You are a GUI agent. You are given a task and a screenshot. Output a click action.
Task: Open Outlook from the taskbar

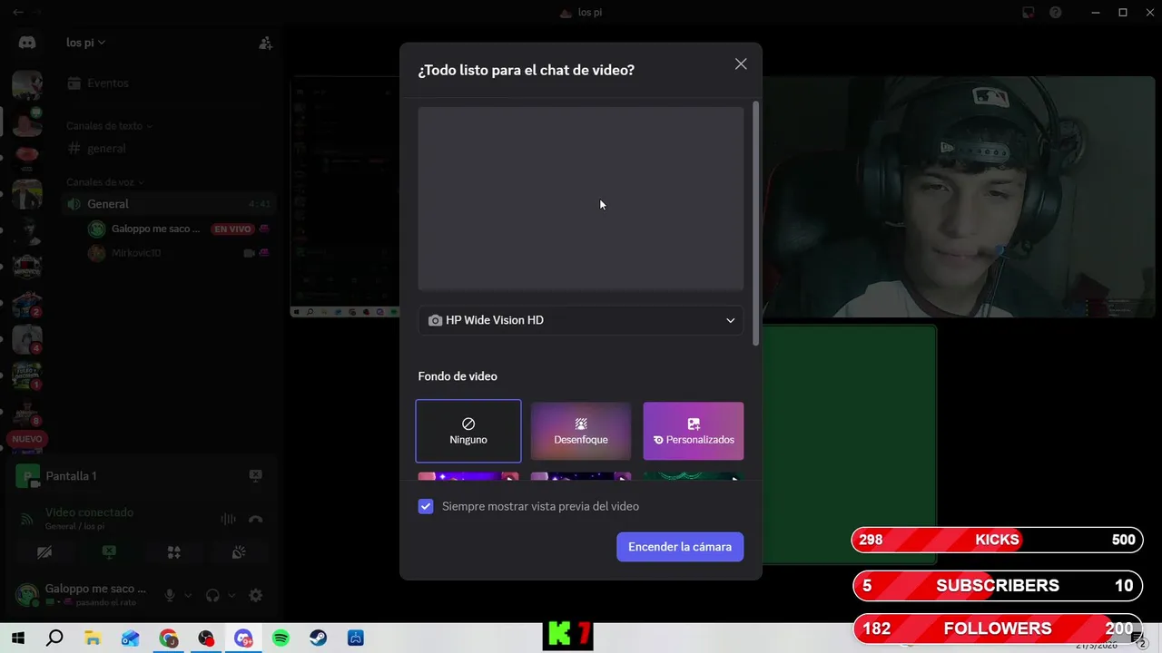click(131, 638)
